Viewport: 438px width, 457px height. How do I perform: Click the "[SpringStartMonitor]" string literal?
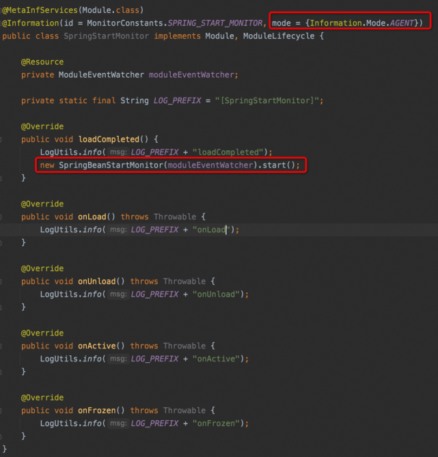point(266,100)
